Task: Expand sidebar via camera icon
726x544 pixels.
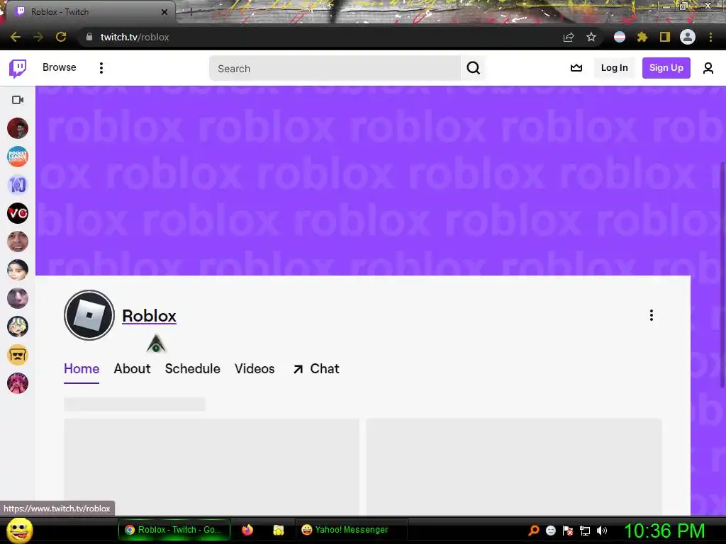Action: [18, 100]
